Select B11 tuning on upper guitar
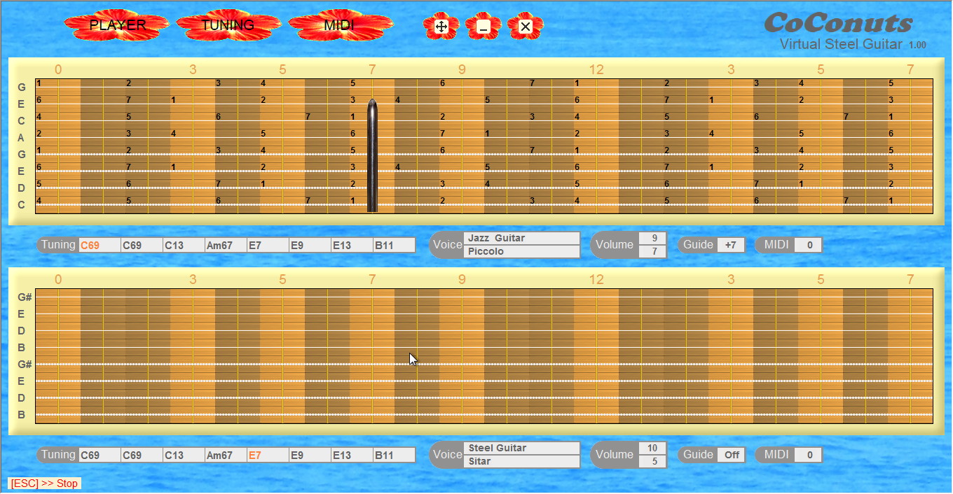The height and width of the screenshot is (494, 953). tap(394, 245)
